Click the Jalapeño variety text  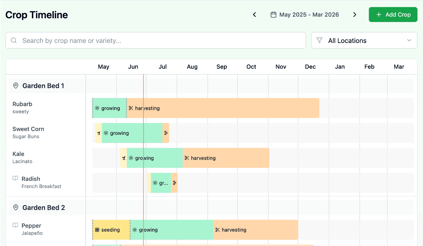[x=32, y=233]
